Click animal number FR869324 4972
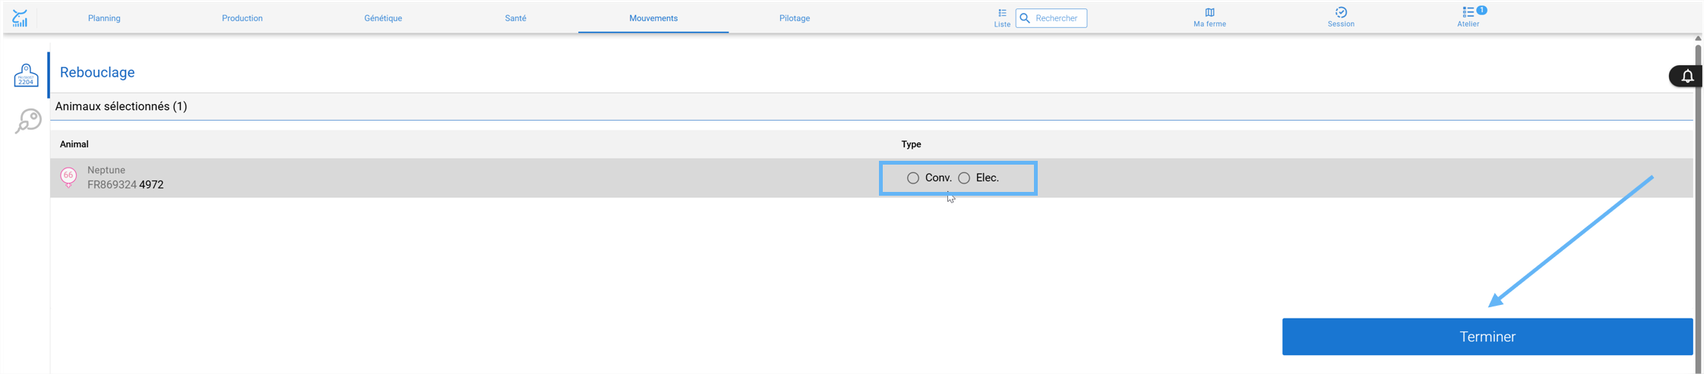1704x374 pixels. pyautogui.click(x=125, y=184)
